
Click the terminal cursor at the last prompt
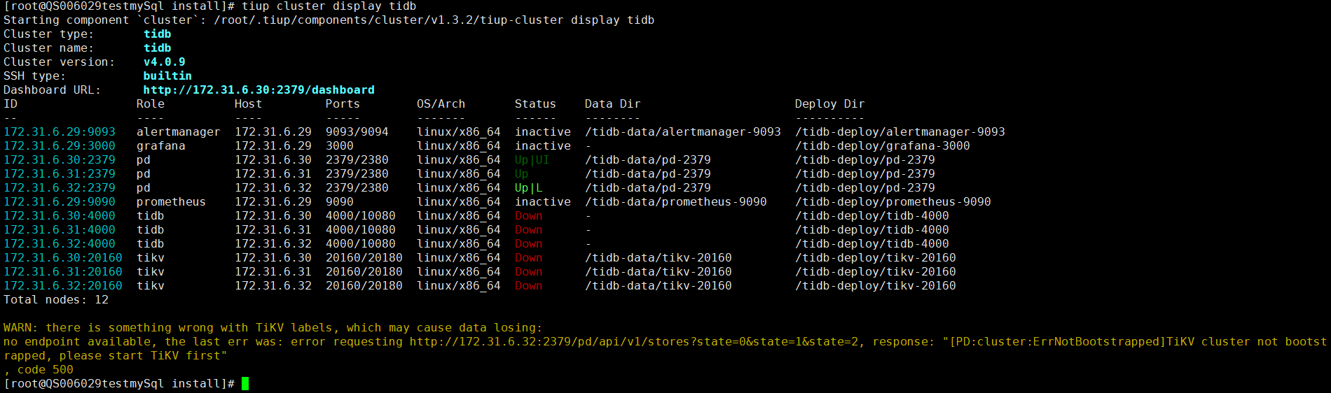tap(245, 383)
